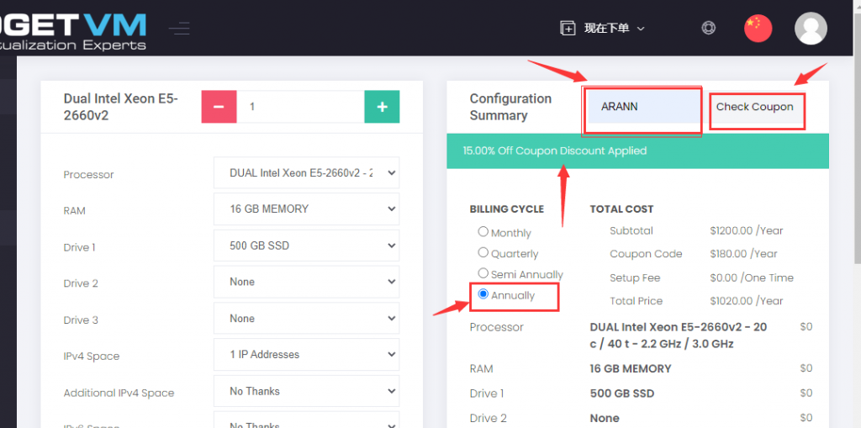Open the support lifebuoy icon

(x=708, y=28)
